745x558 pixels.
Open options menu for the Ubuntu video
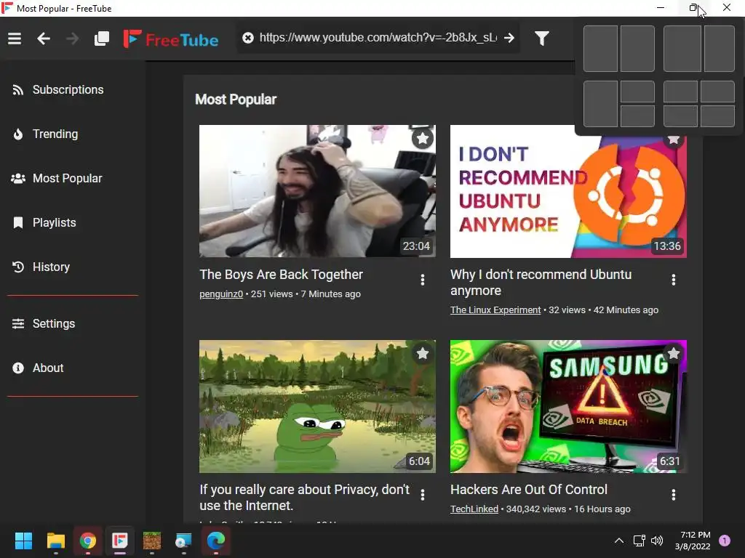click(673, 280)
